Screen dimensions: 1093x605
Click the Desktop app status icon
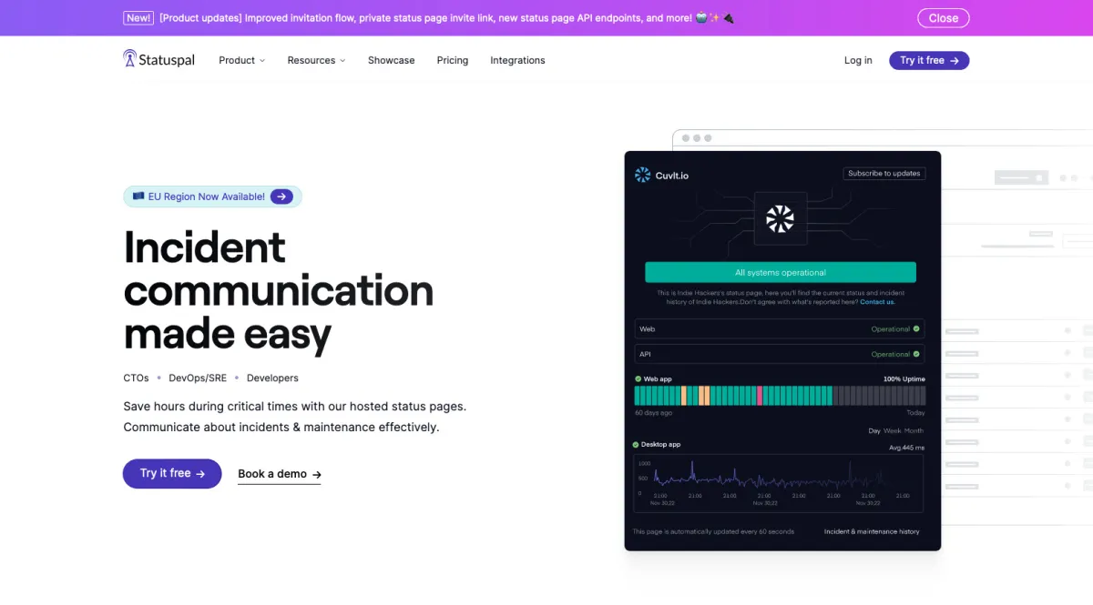pos(636,445)
